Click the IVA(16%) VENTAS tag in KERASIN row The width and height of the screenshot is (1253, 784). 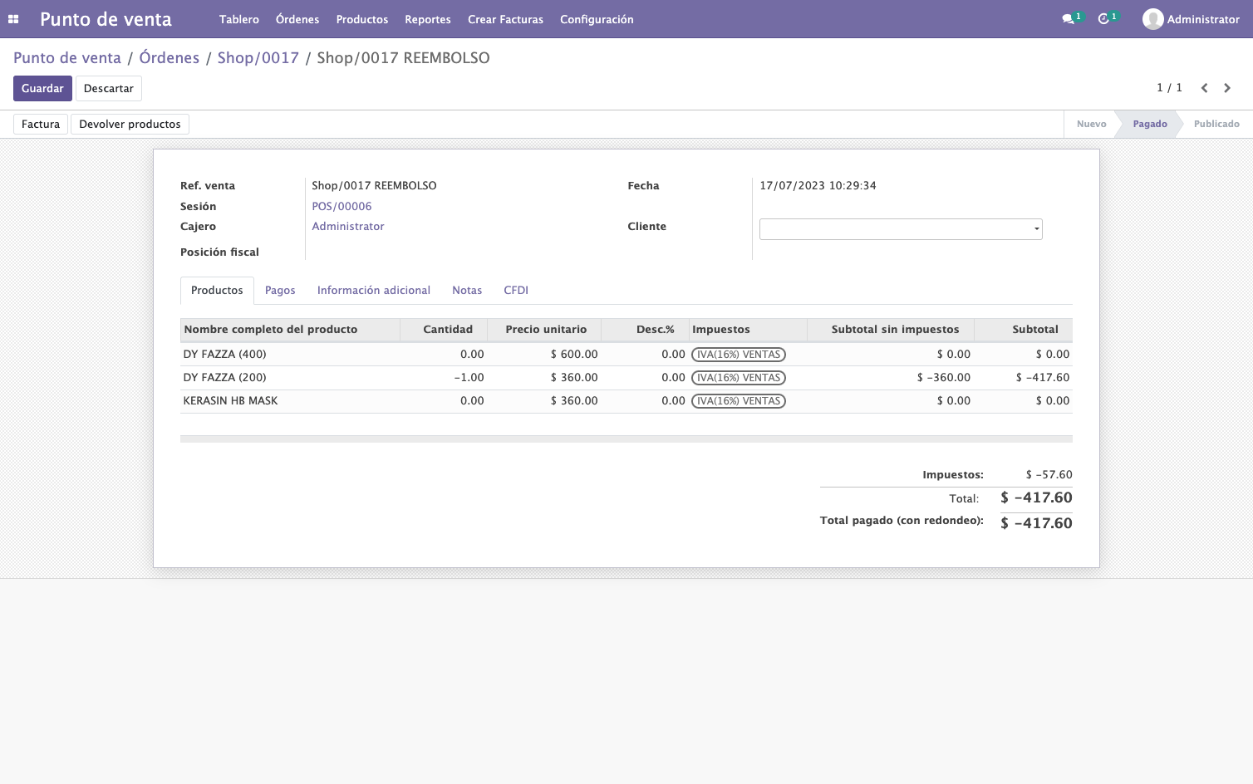(739, 401)
